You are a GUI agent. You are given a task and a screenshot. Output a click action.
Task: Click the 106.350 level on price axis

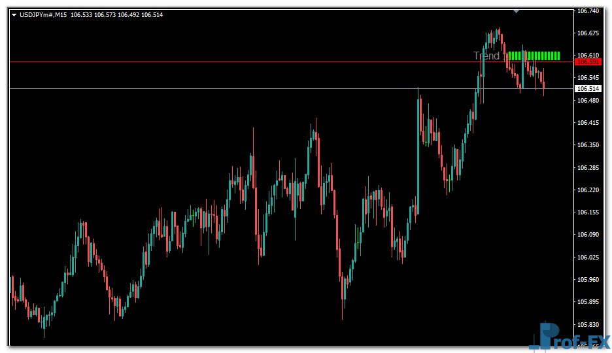tap(588, 145)
